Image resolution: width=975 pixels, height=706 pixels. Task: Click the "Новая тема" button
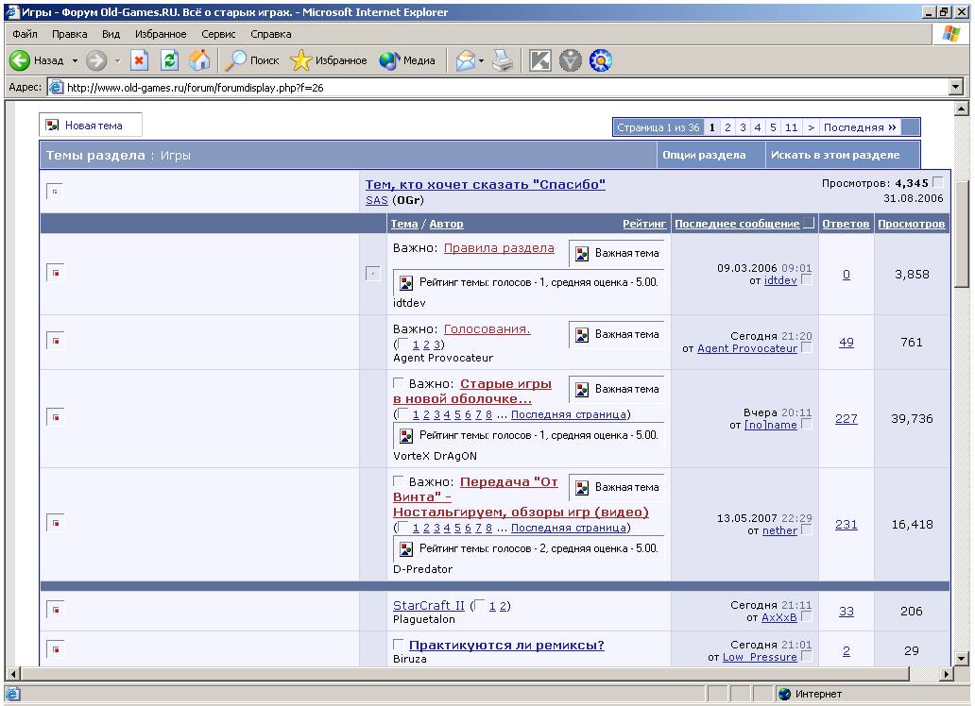(93, 126)
